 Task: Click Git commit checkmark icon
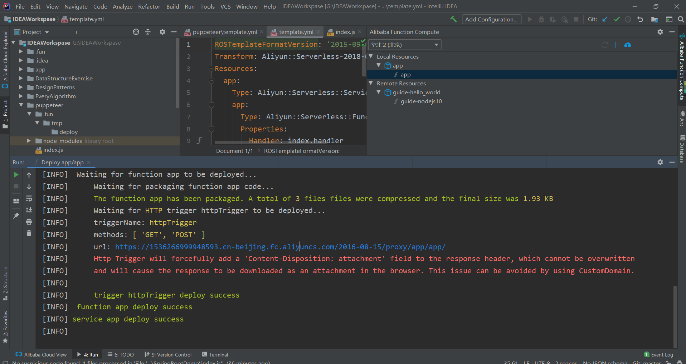(617, 19)
